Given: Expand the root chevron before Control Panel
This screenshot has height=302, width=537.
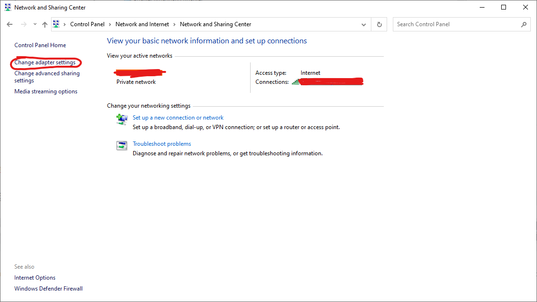Looking at the screenshot, I should pyautogui.click(x=65, y=24).
